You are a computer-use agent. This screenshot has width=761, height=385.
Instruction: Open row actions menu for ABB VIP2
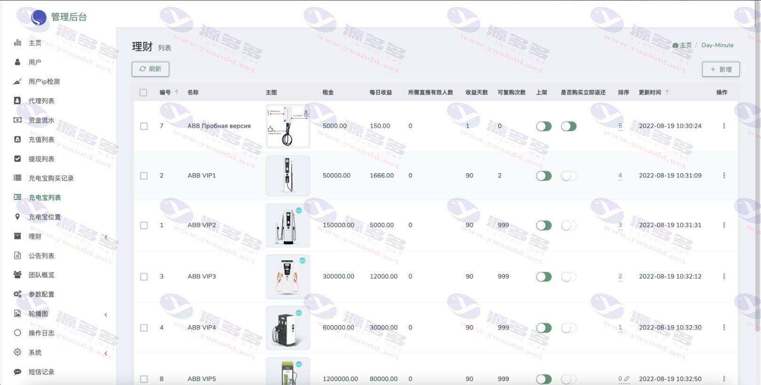(724, 225)
